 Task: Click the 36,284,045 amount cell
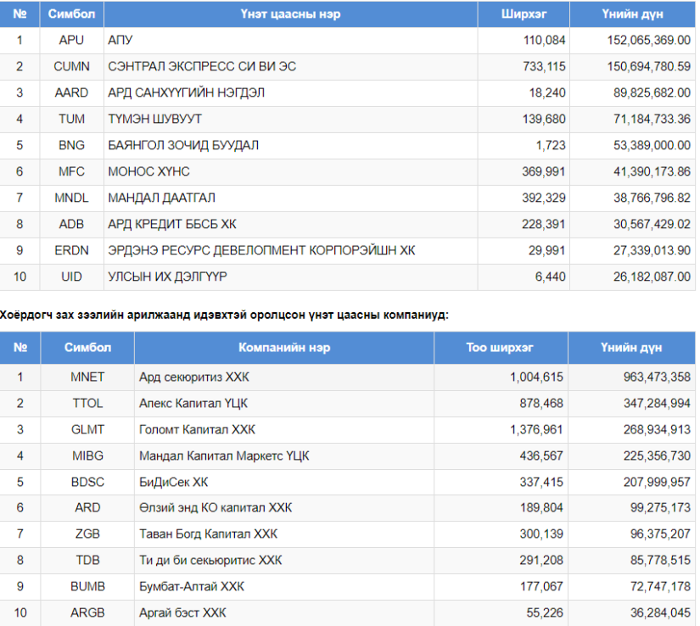click(631, 613)
